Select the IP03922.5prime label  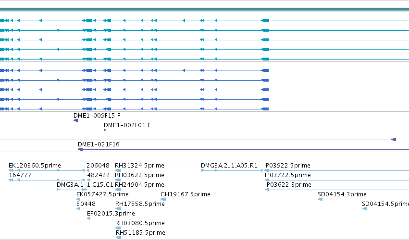click(287, 166)
